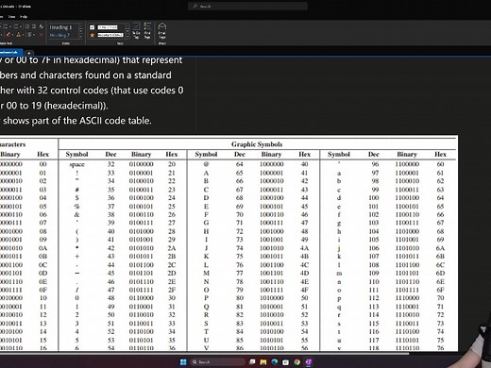Image resolution: width=491 pixels, height=368 pixels.
Task: Click hex value '4A' in J row
Action: [304, 248]
